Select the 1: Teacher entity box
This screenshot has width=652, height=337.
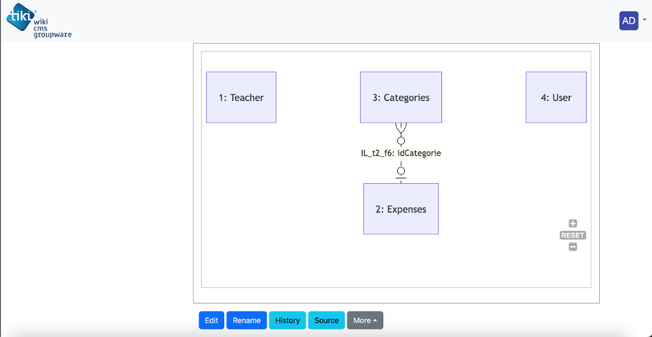[241, 97]
